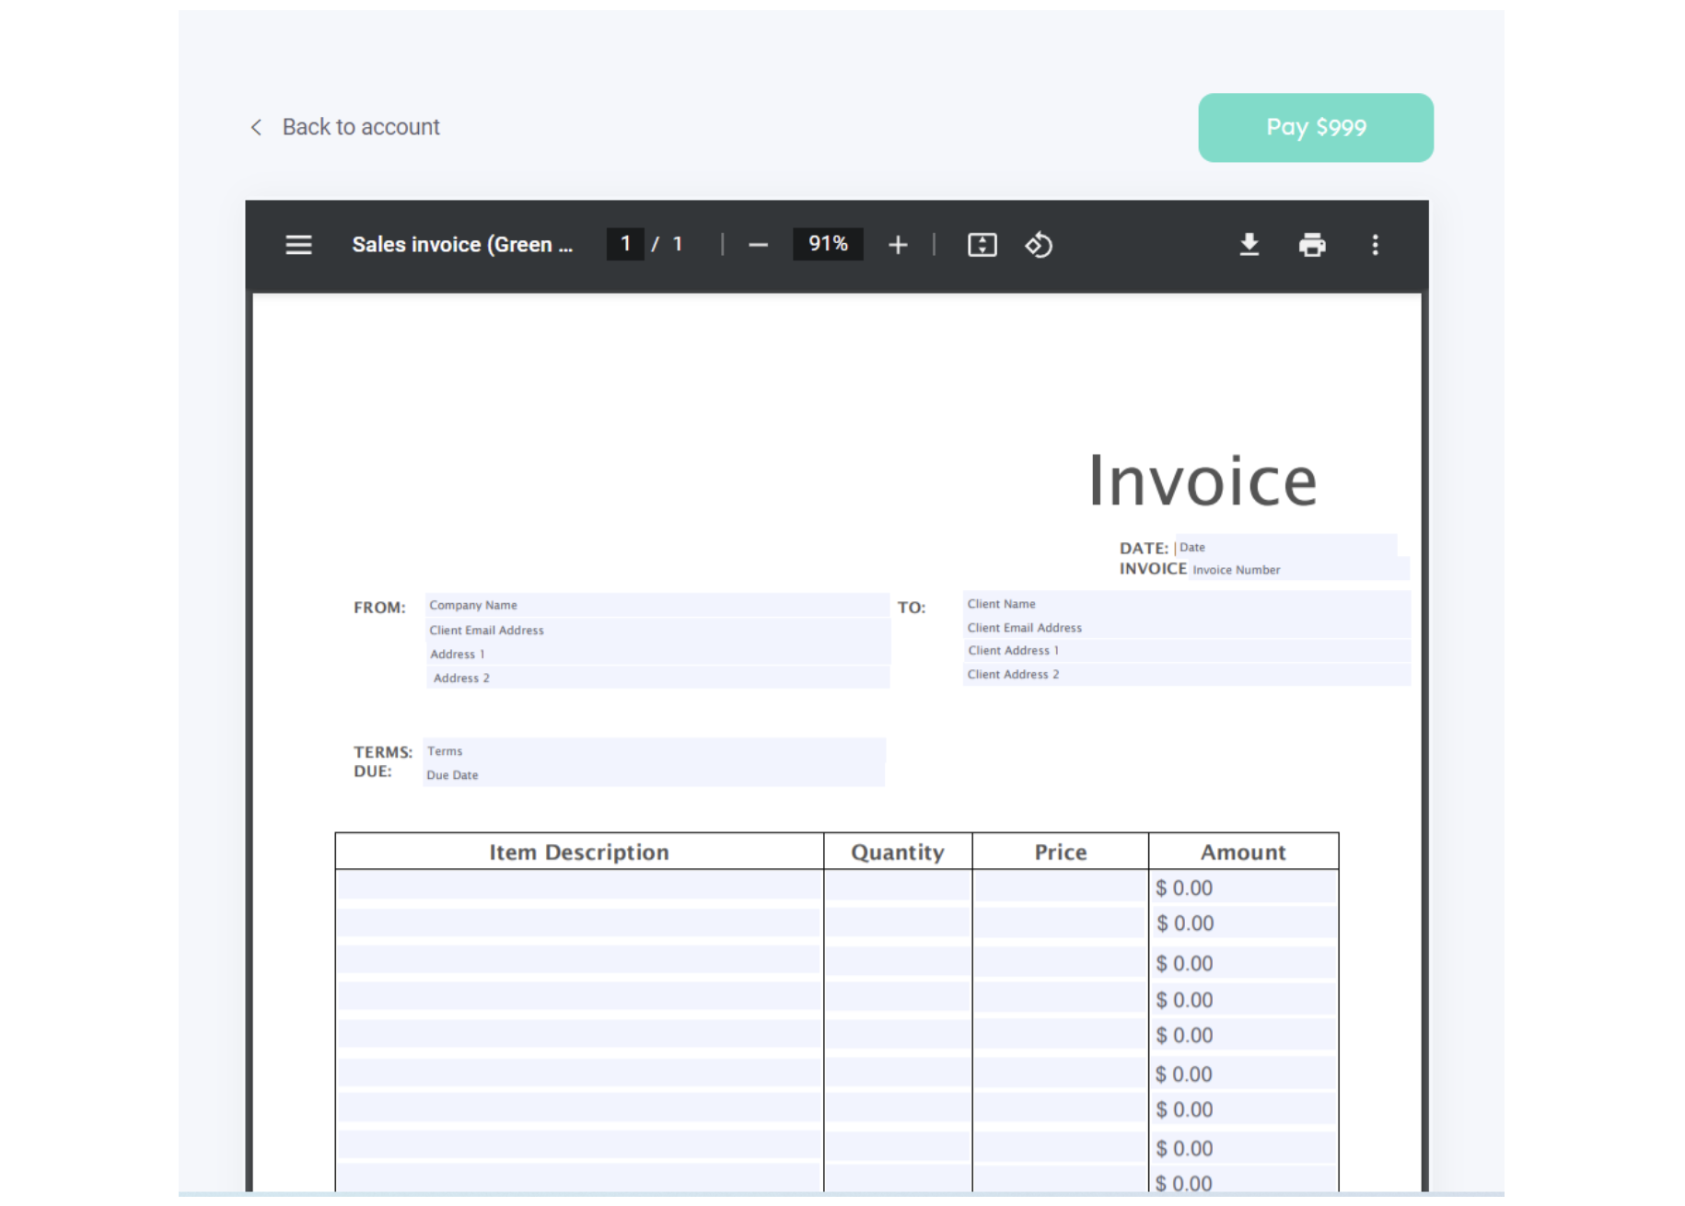Image resolution: width=1685 pixels, height=1206 pixels.
Task: Click the zoom out minus icon
Action: pos(758,245)
